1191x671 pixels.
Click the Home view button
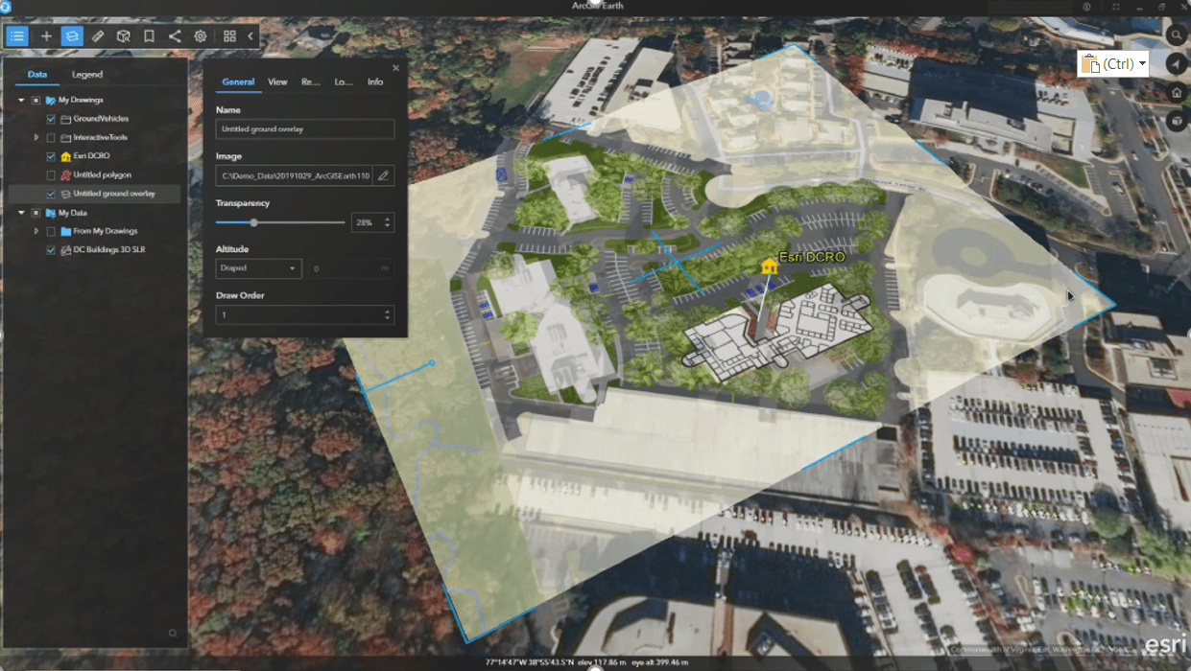point(1177,93)
